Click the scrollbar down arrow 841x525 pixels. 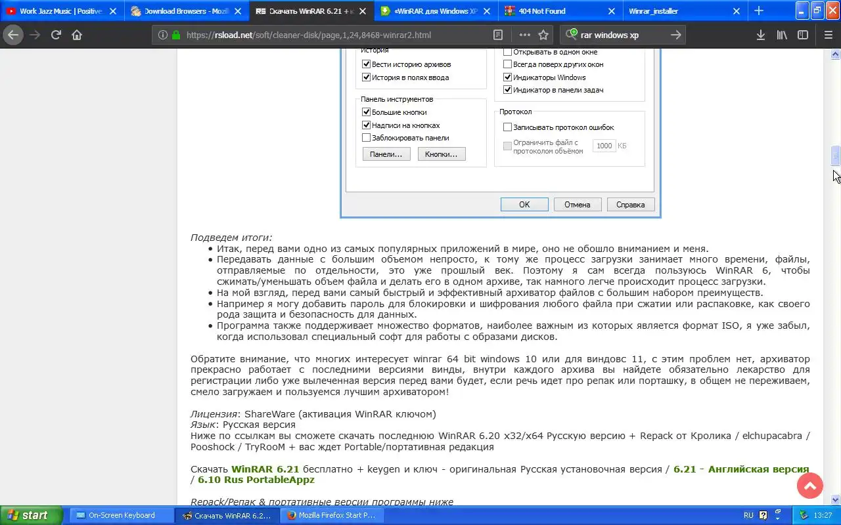[x=836, y=500]
